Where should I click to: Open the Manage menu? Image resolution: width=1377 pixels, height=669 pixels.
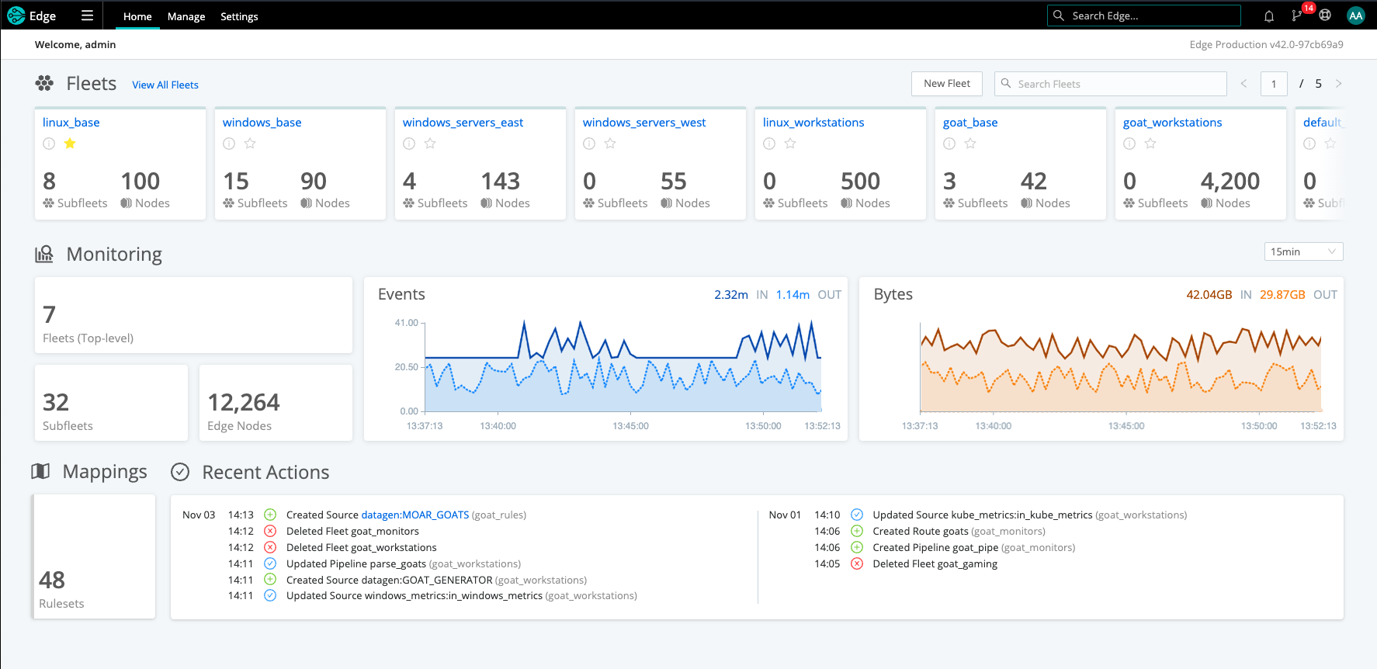coord(186,16)
